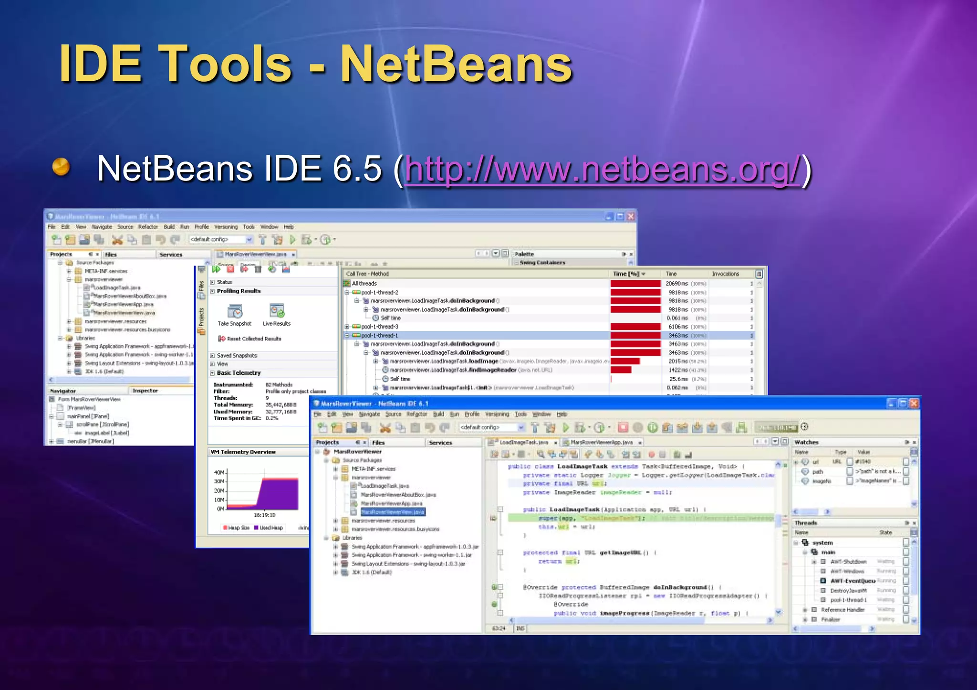This screenshot has height=690, width=977.
Task: Click green Continue debugger icon in front toolbar
Action: point(653,427)
